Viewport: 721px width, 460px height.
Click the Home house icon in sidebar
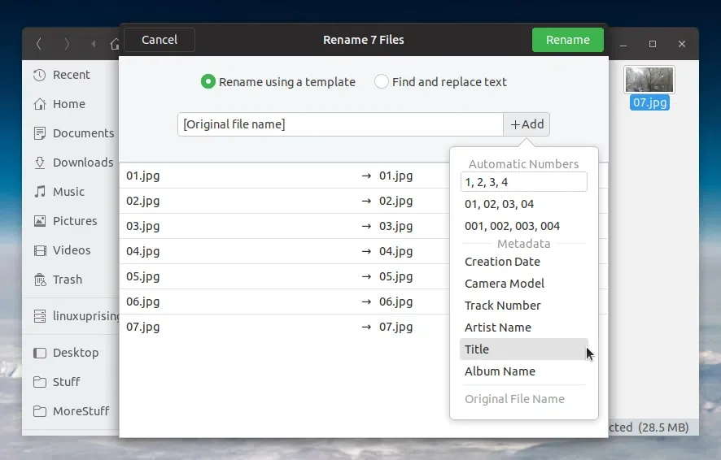click(x=39, y=104)
